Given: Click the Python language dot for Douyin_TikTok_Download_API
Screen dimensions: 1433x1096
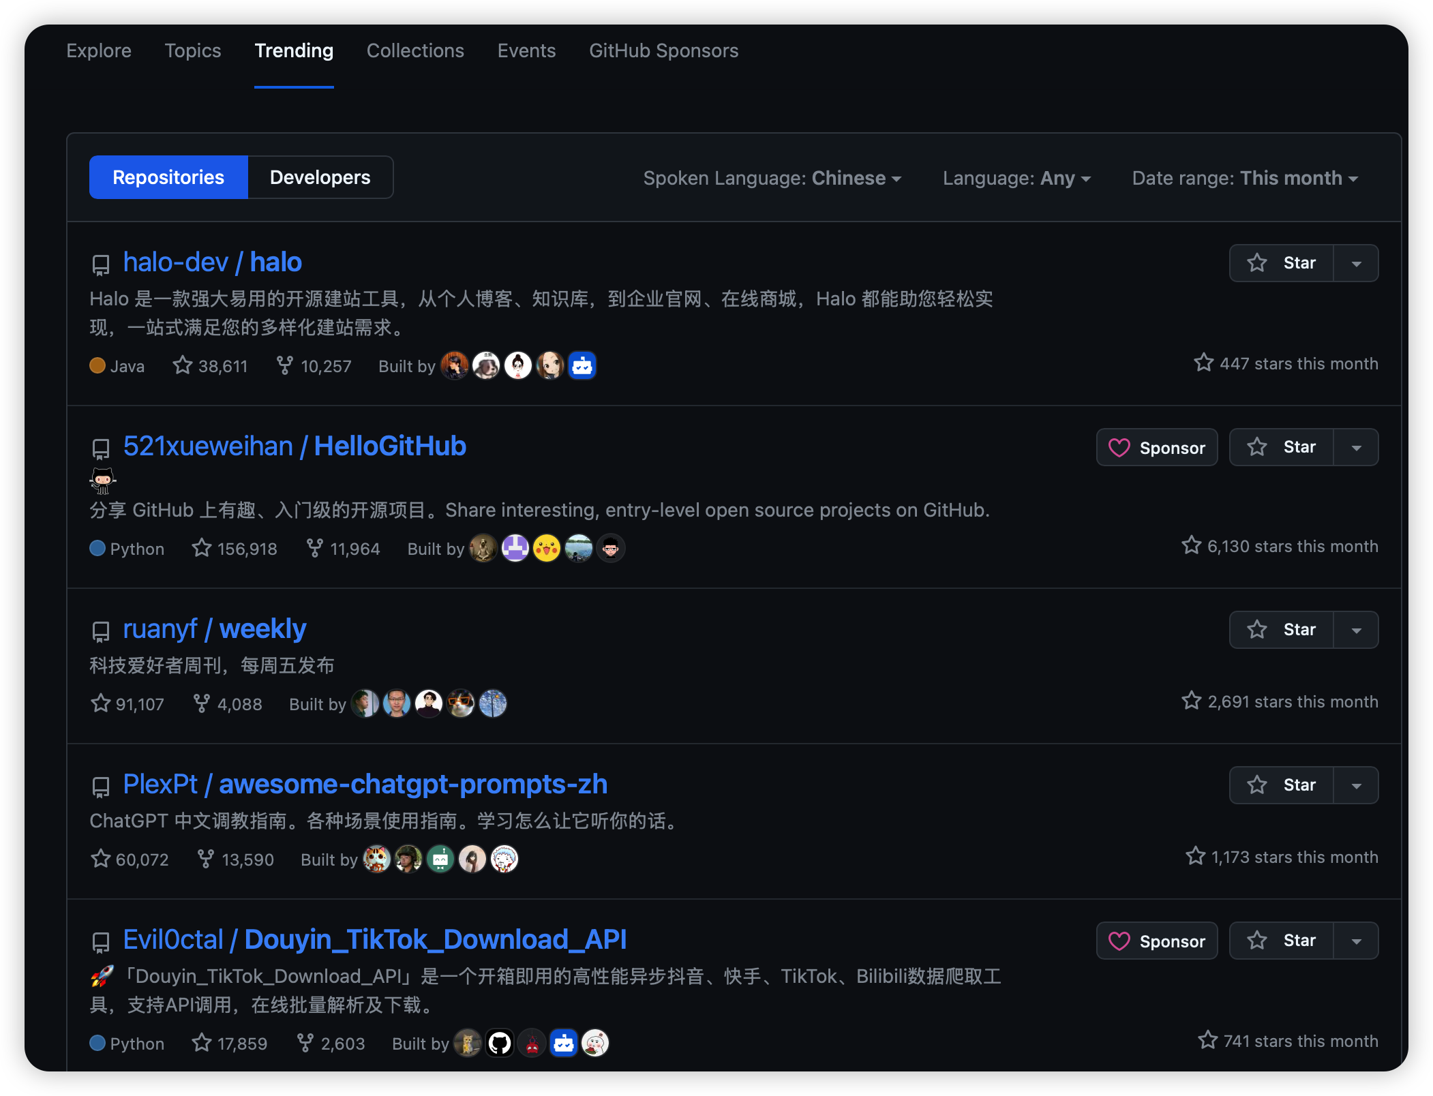Looking at the screenshot, I should (x=97, y=1044).
